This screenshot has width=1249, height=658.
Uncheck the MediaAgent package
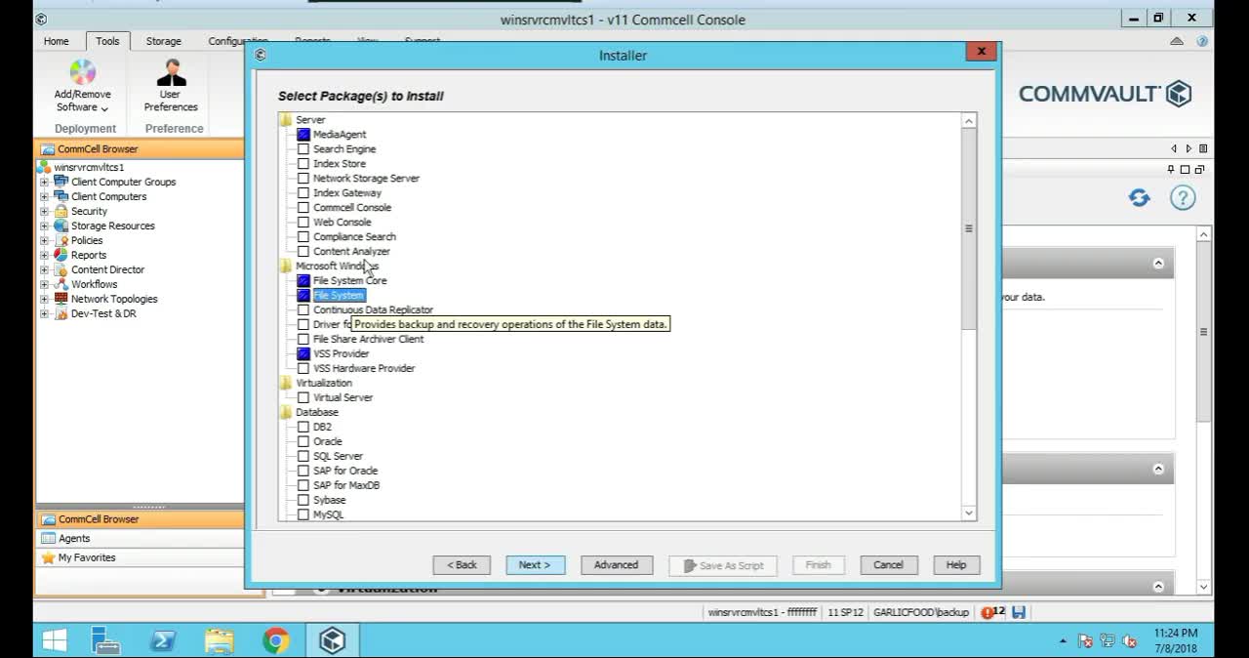pyautogui.click(x=303, y=135)
